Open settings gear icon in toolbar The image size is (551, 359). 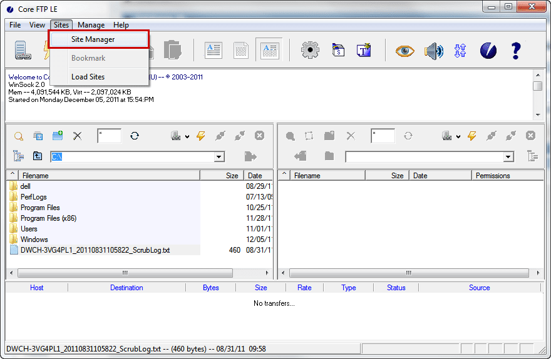310,50
